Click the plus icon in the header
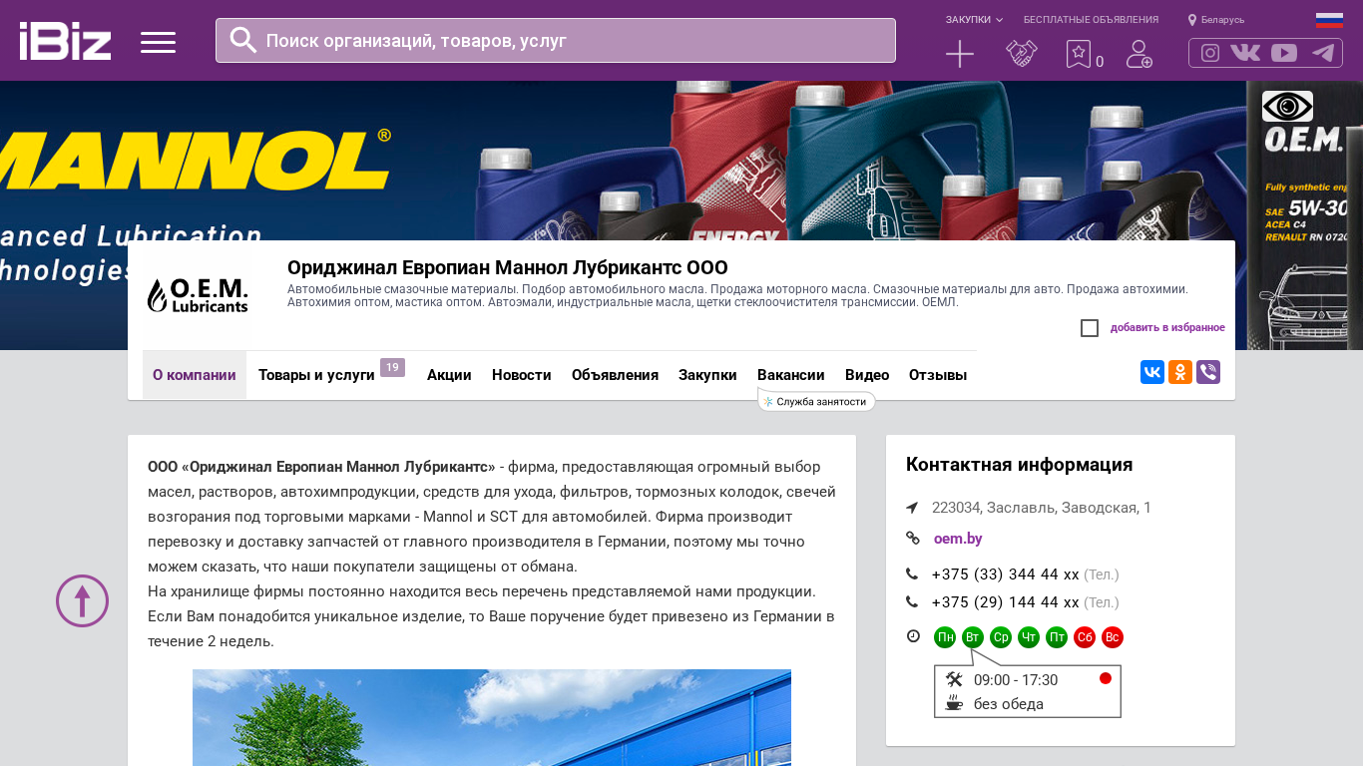1363x766 pixels. (959, 54)
